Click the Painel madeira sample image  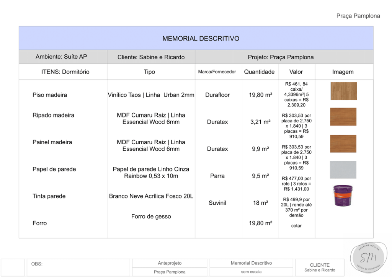pos(343,143)
